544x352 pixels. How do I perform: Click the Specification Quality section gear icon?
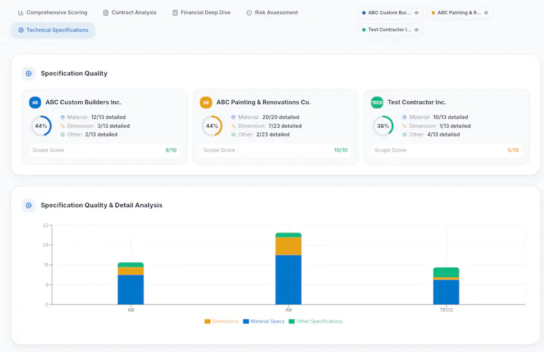coord(29,73)
